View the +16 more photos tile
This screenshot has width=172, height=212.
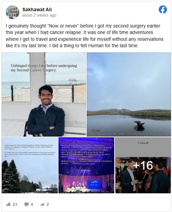coord(143,165)
